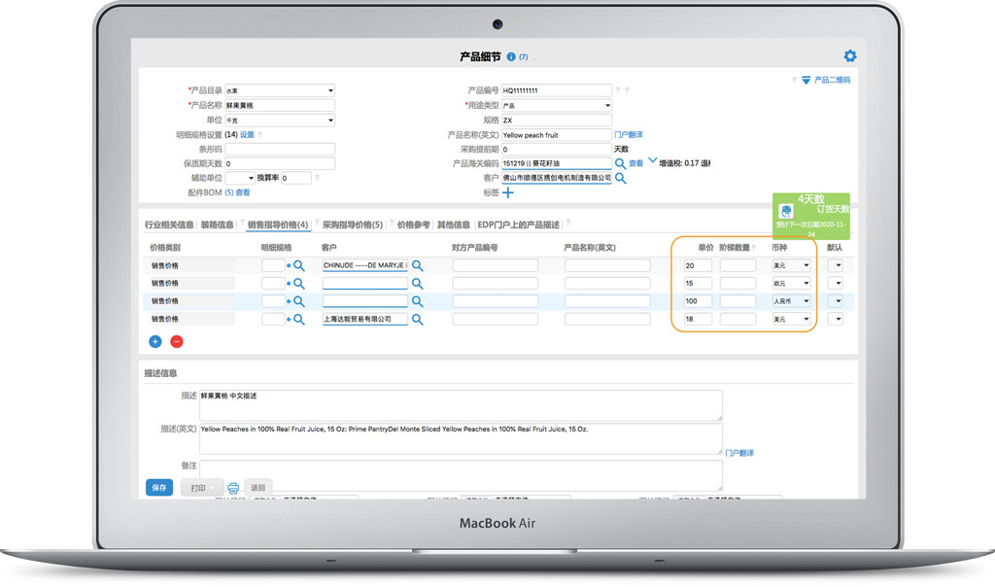Click the 产品二维码 link
The width and height of the screenshot is (995, 587).
pos(831,80)
